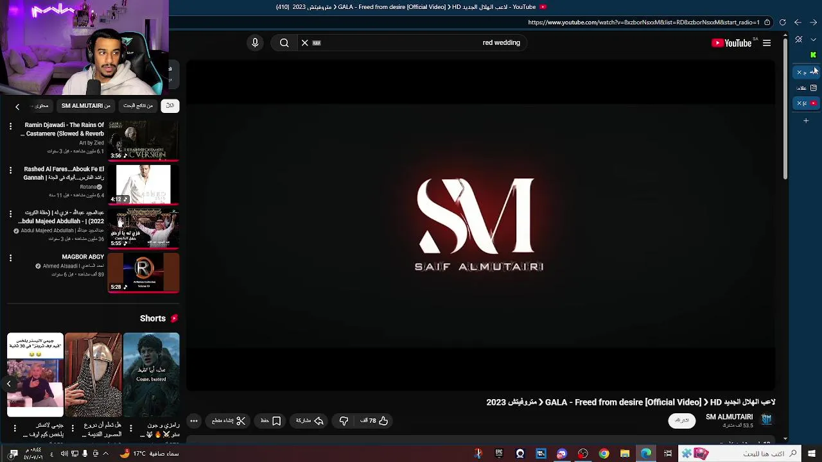Open the volume control in system tray

(x=64, y=454)
